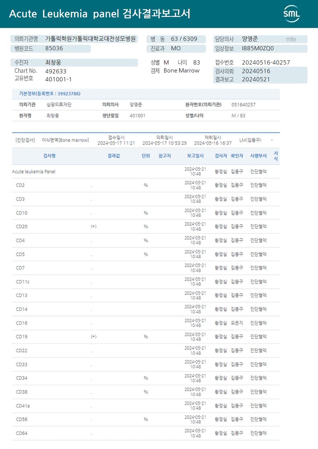Select the CD41a test name
Screen dimensions: 318x449
click(23, 406)
